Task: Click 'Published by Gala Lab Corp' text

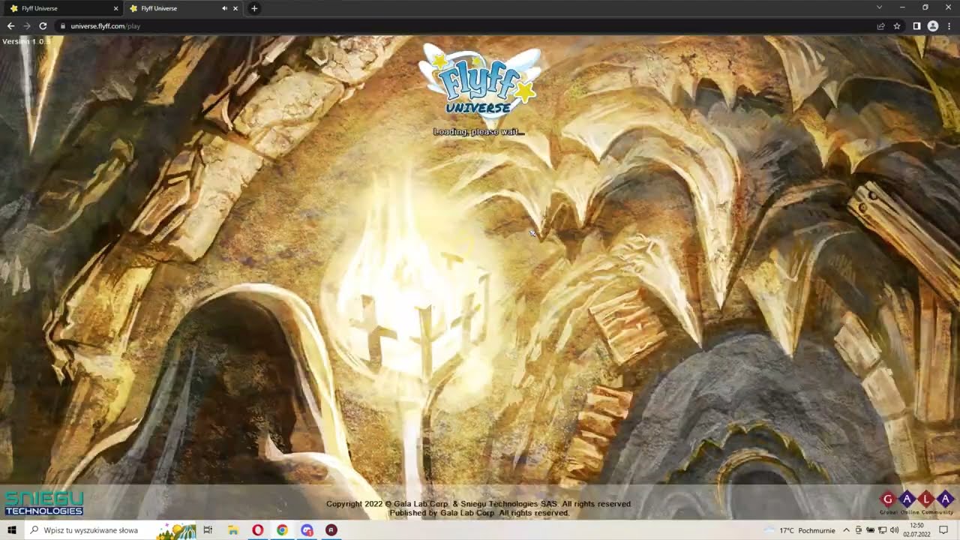Action: tap(442, 513)
